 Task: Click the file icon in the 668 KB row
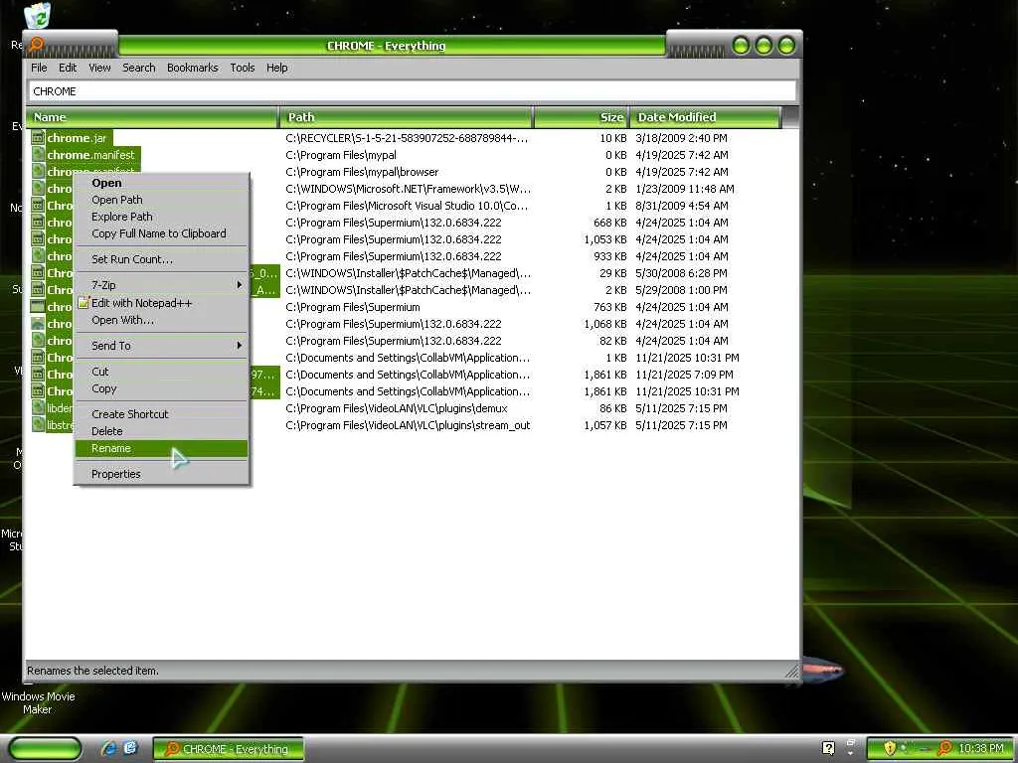pyautogui.click(x=39, y=222)
